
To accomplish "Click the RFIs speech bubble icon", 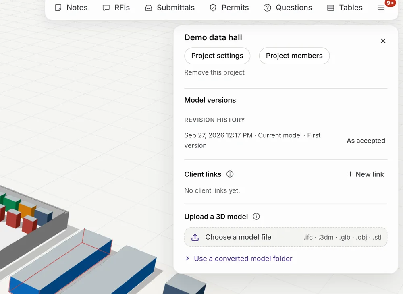I will (x=106, y=8).
